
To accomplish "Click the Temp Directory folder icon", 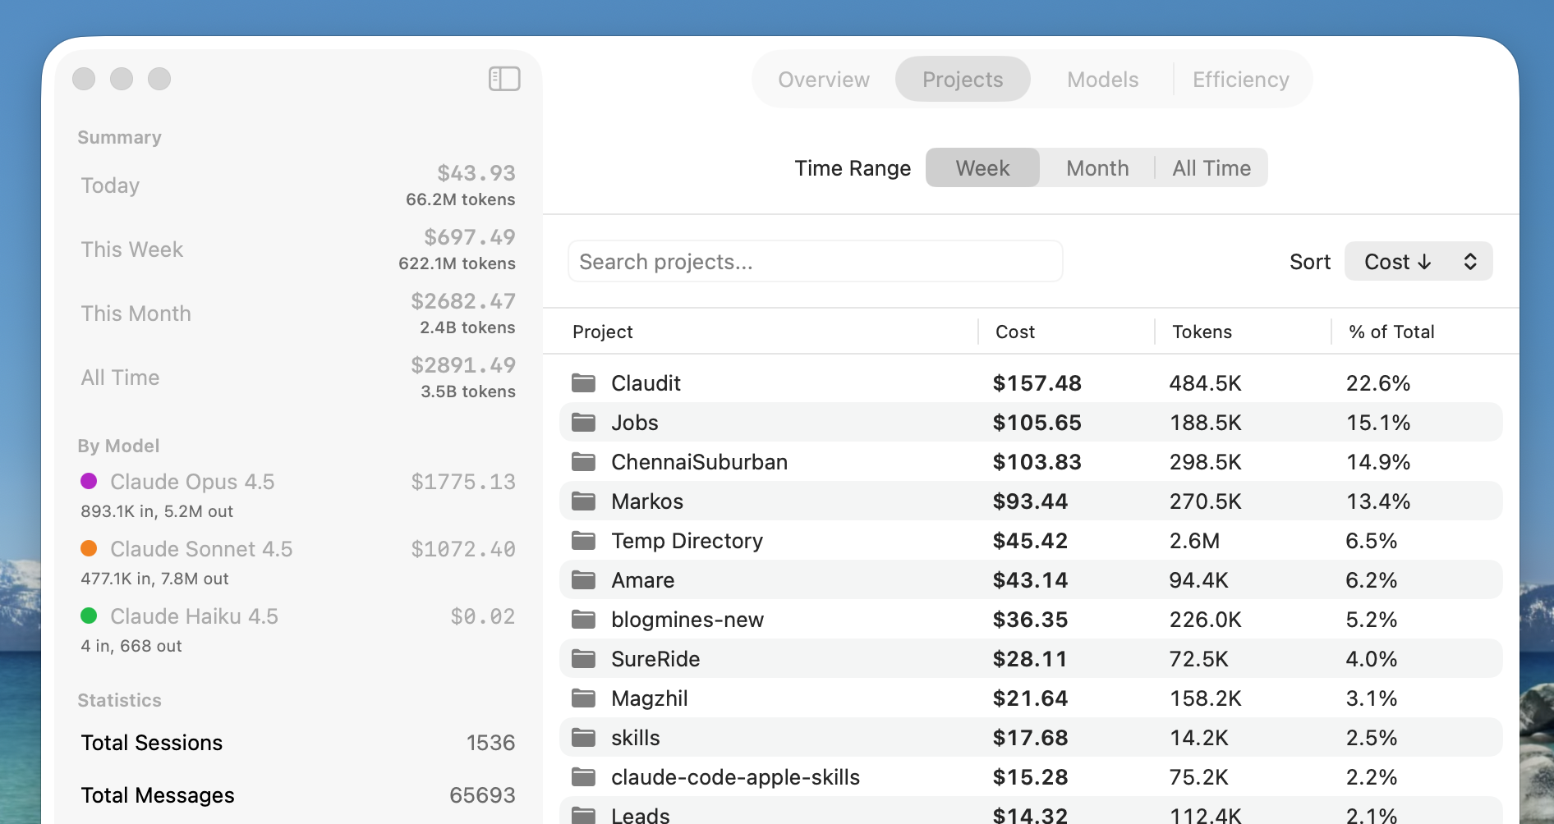I will click(x=585, y=540).
